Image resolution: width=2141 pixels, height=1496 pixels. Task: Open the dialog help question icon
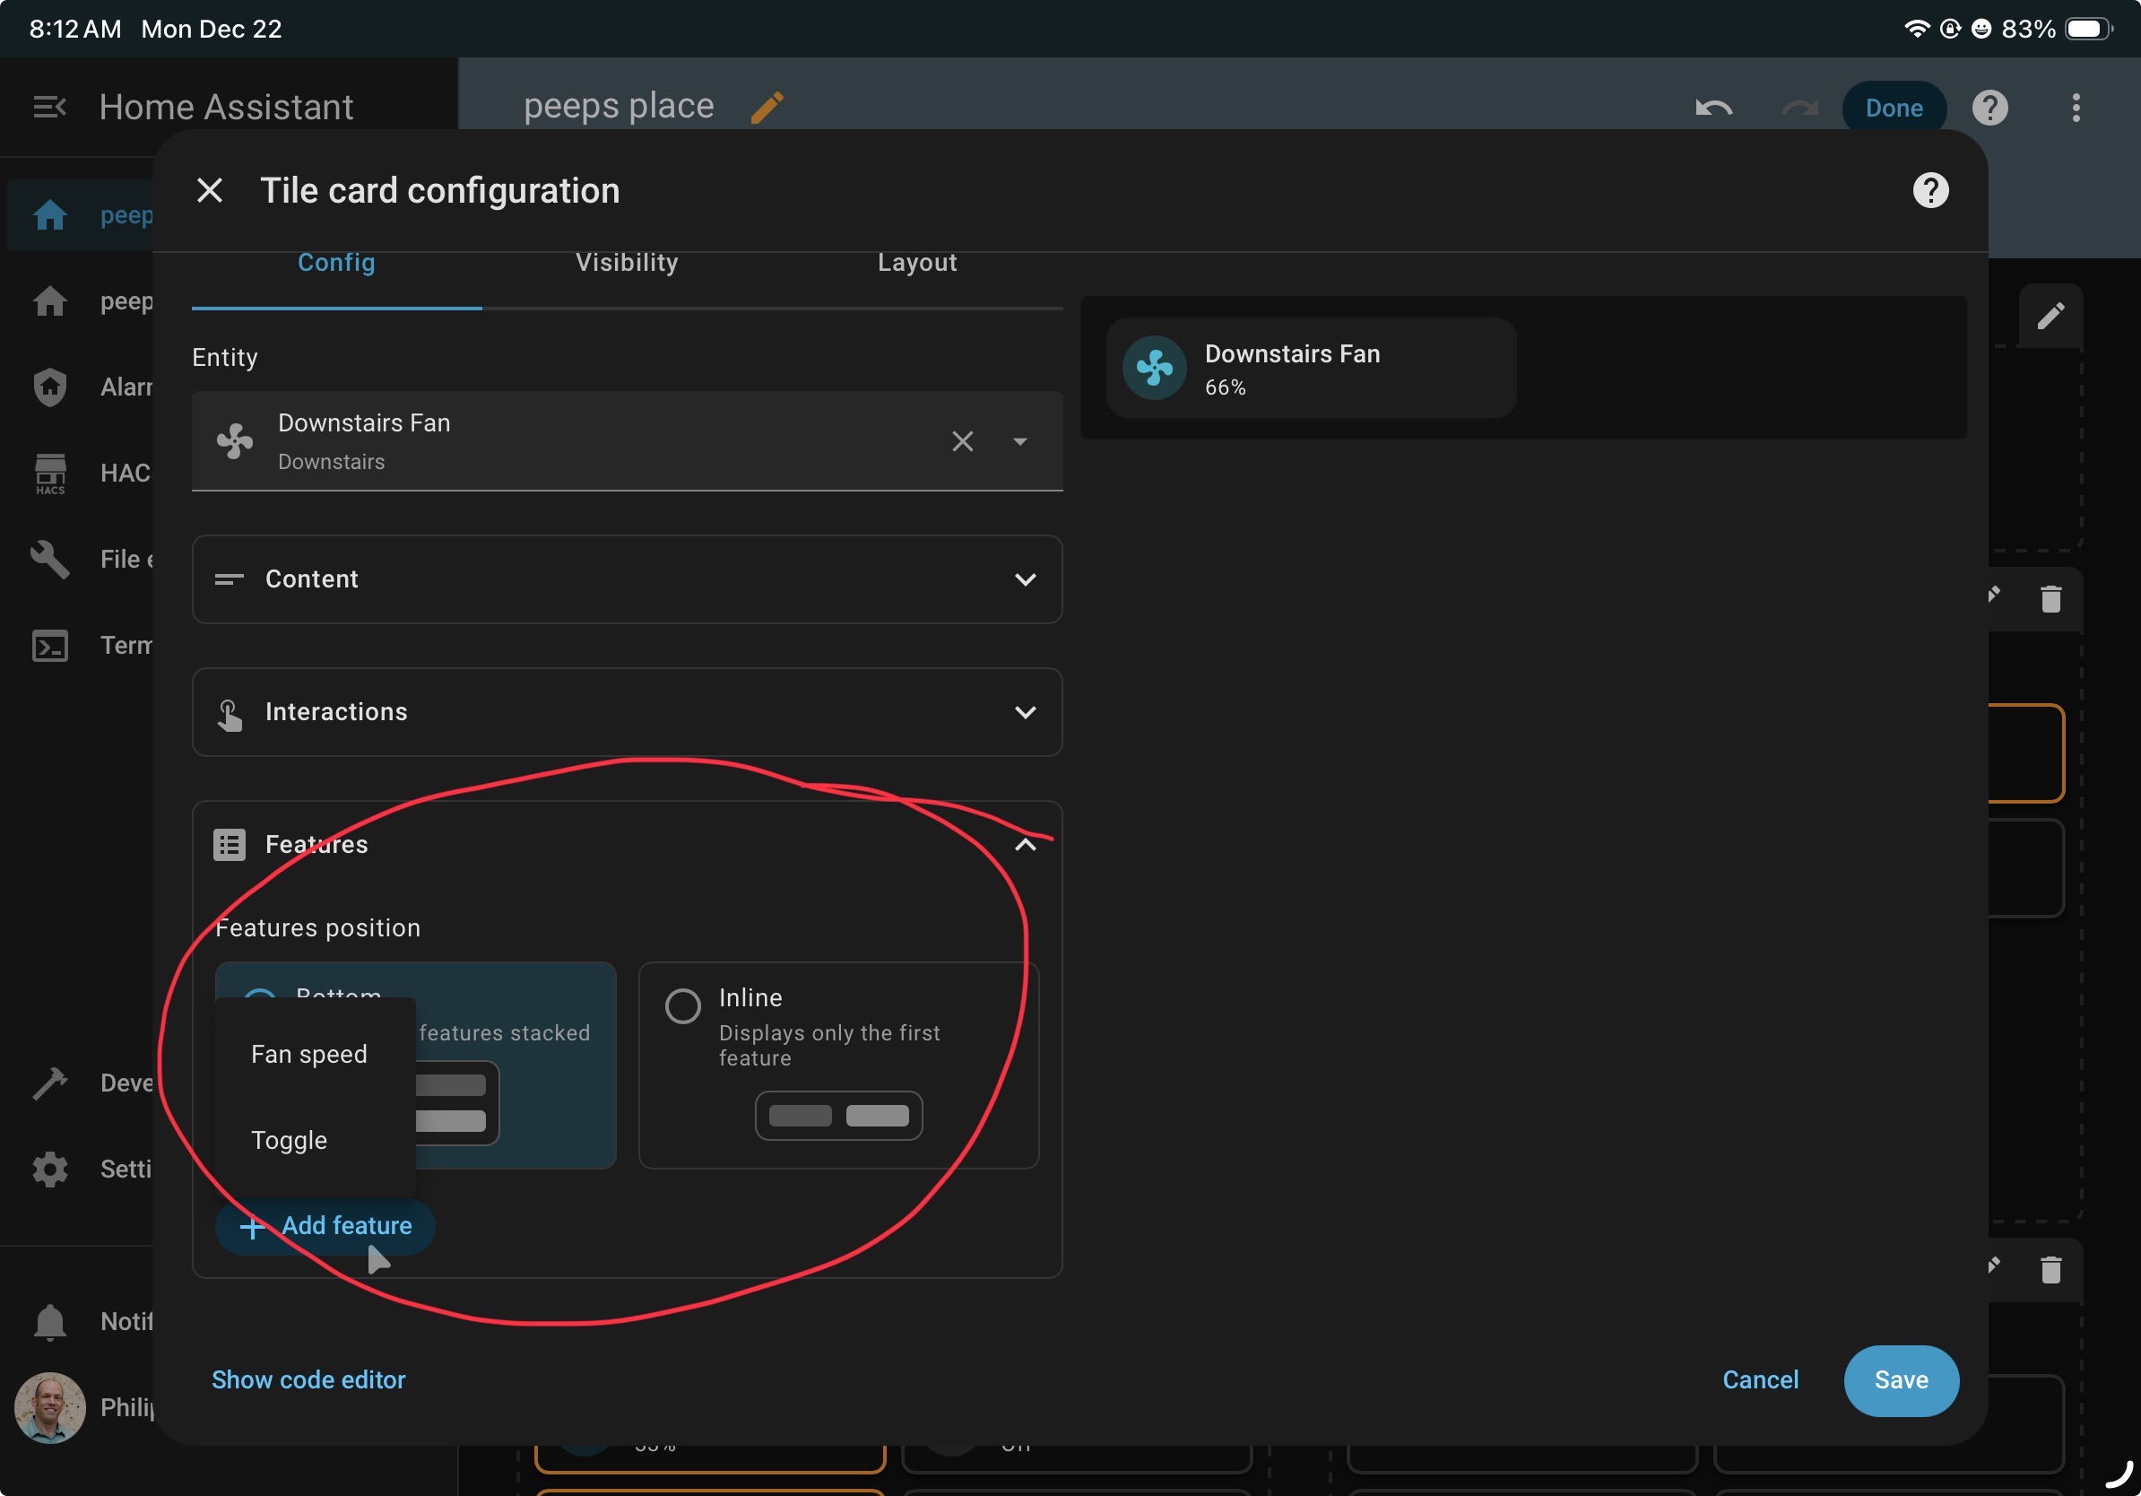(1929, 190)
